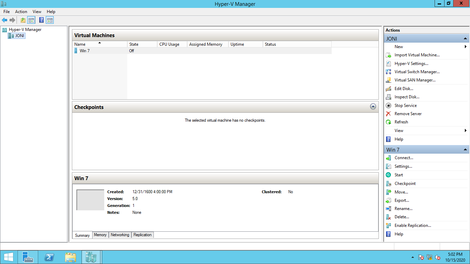Click the muted speaker tray icon
Viewport: 470px width, 264px height.
(438, 257)
